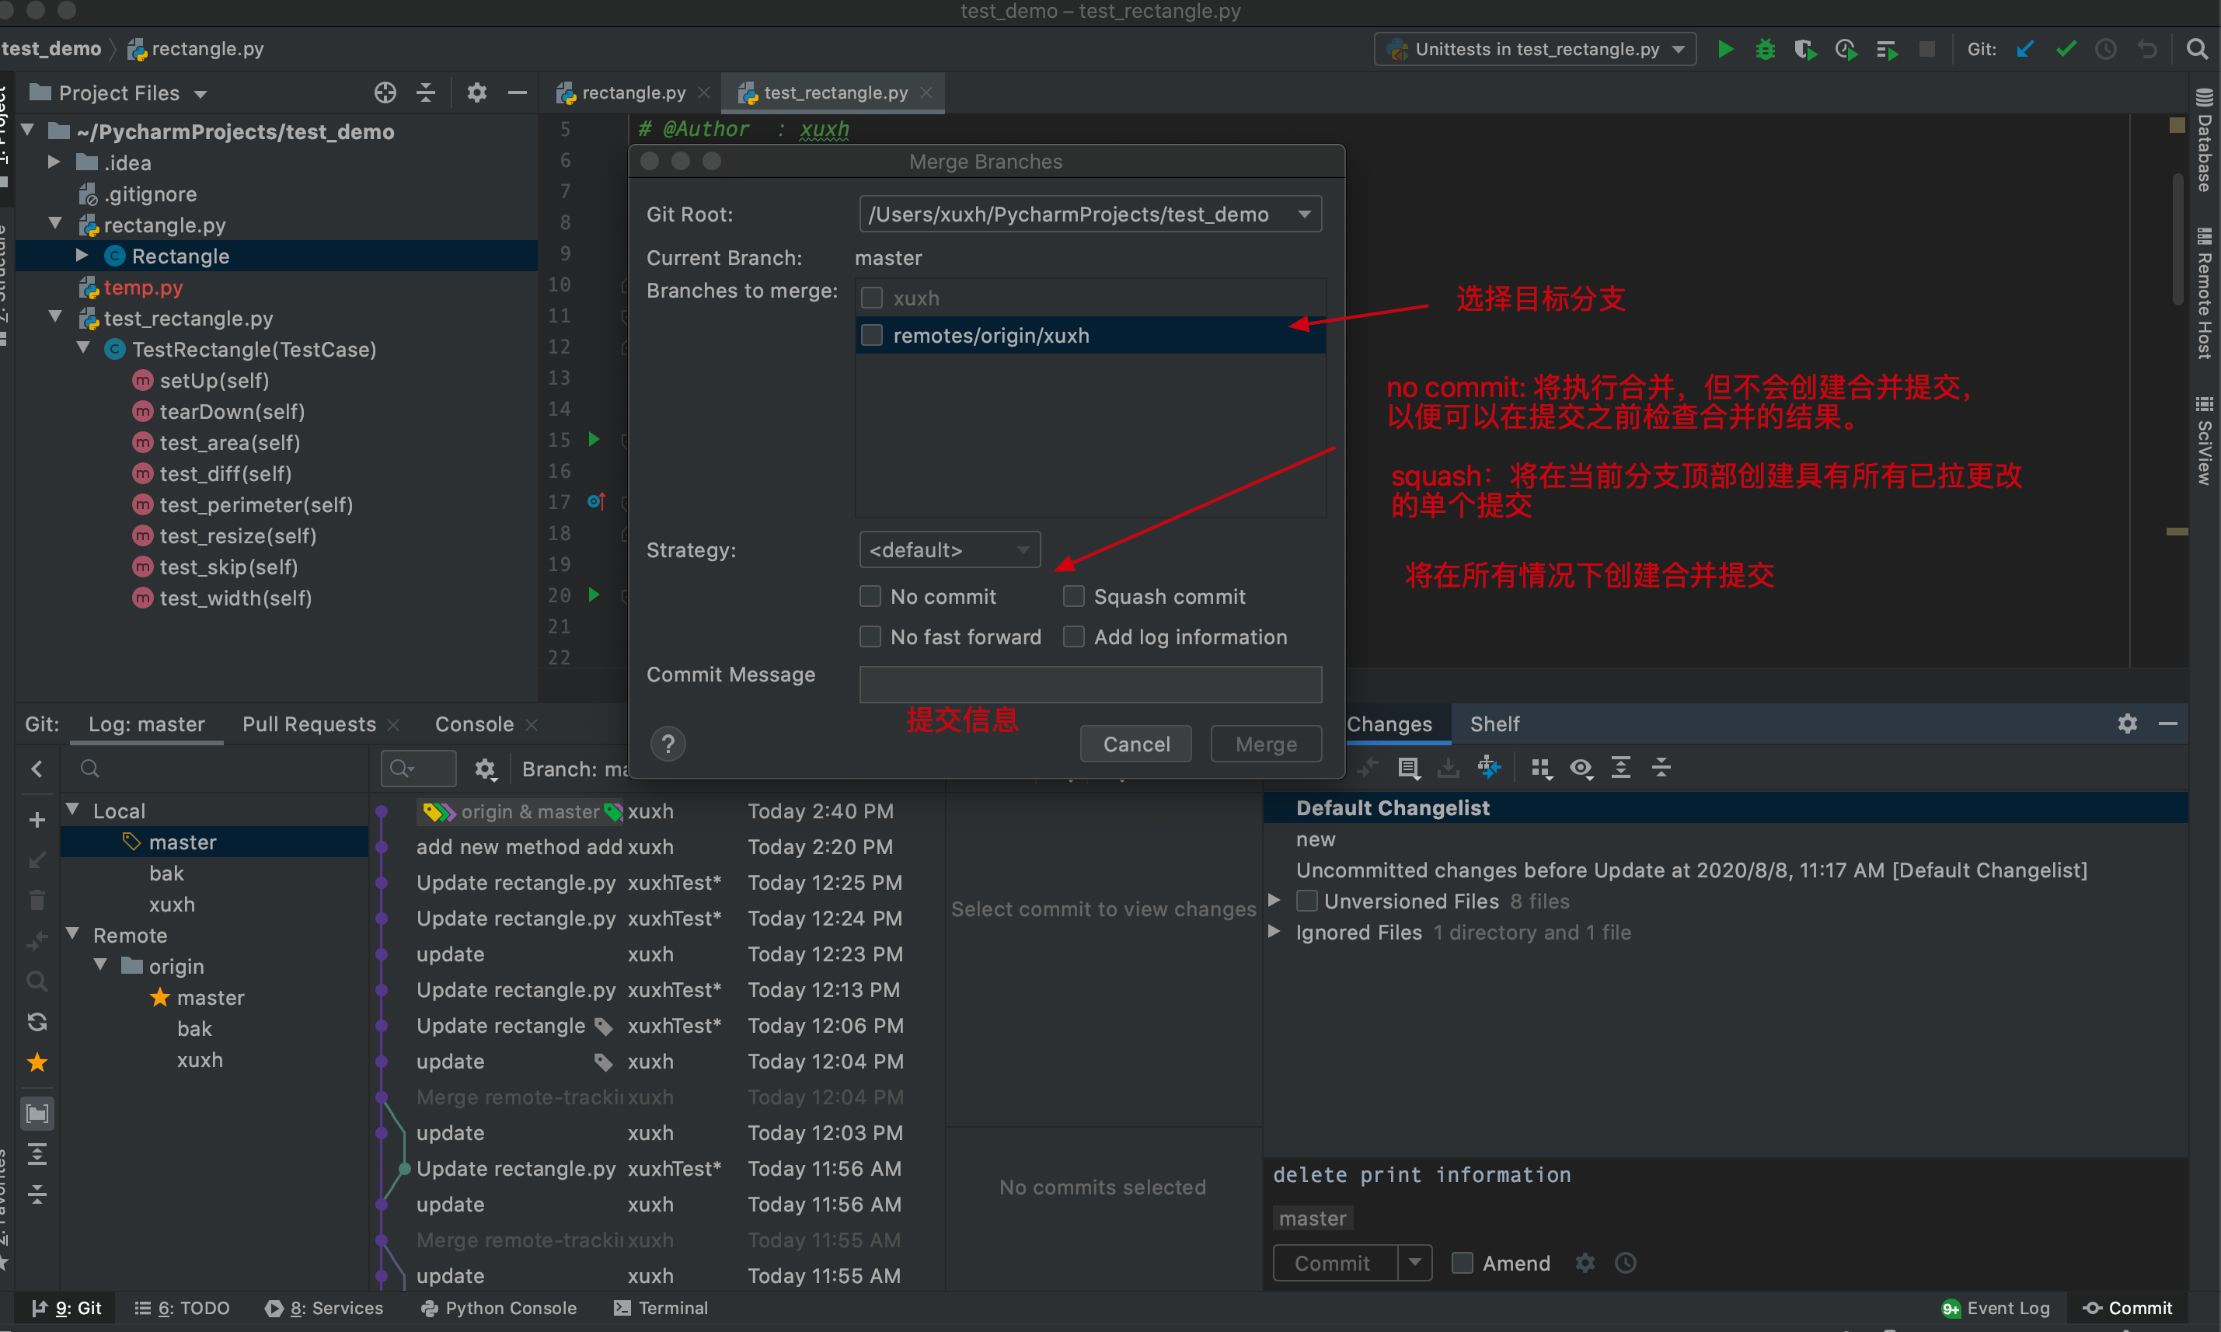
Task: Expand all changes in Changes toolbar
Action: pos(1620,769)
